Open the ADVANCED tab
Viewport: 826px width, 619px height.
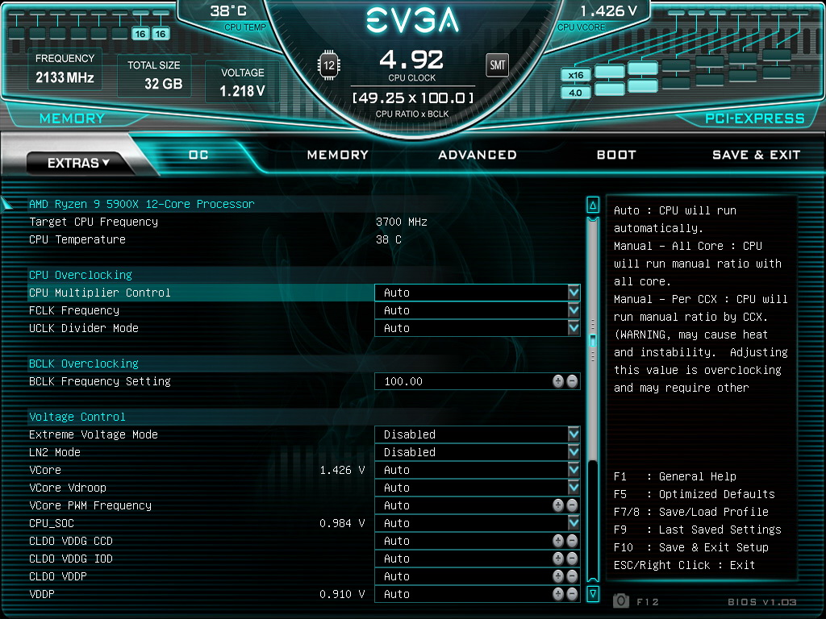478,155
